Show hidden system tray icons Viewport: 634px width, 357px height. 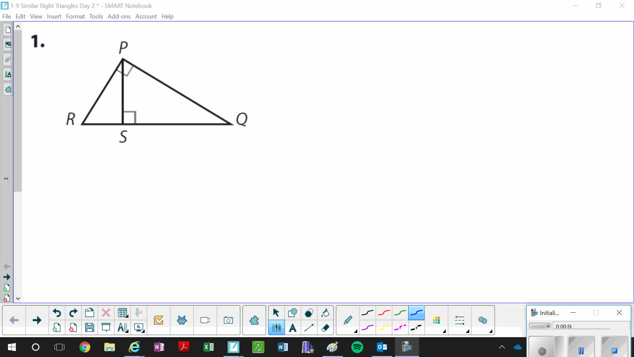[x=502, y=347]
